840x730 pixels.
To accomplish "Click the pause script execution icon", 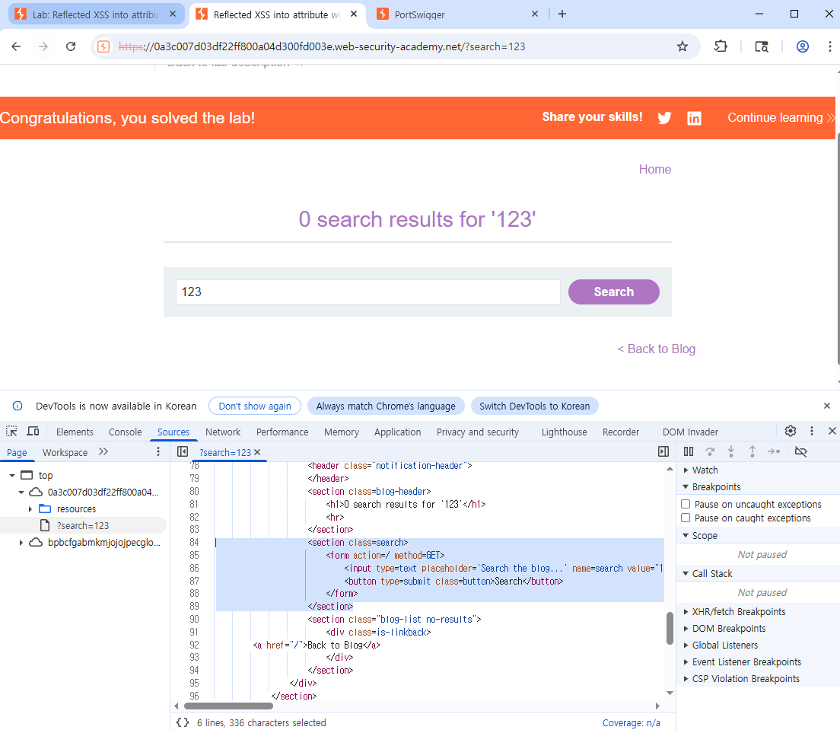I will (689, 452).
